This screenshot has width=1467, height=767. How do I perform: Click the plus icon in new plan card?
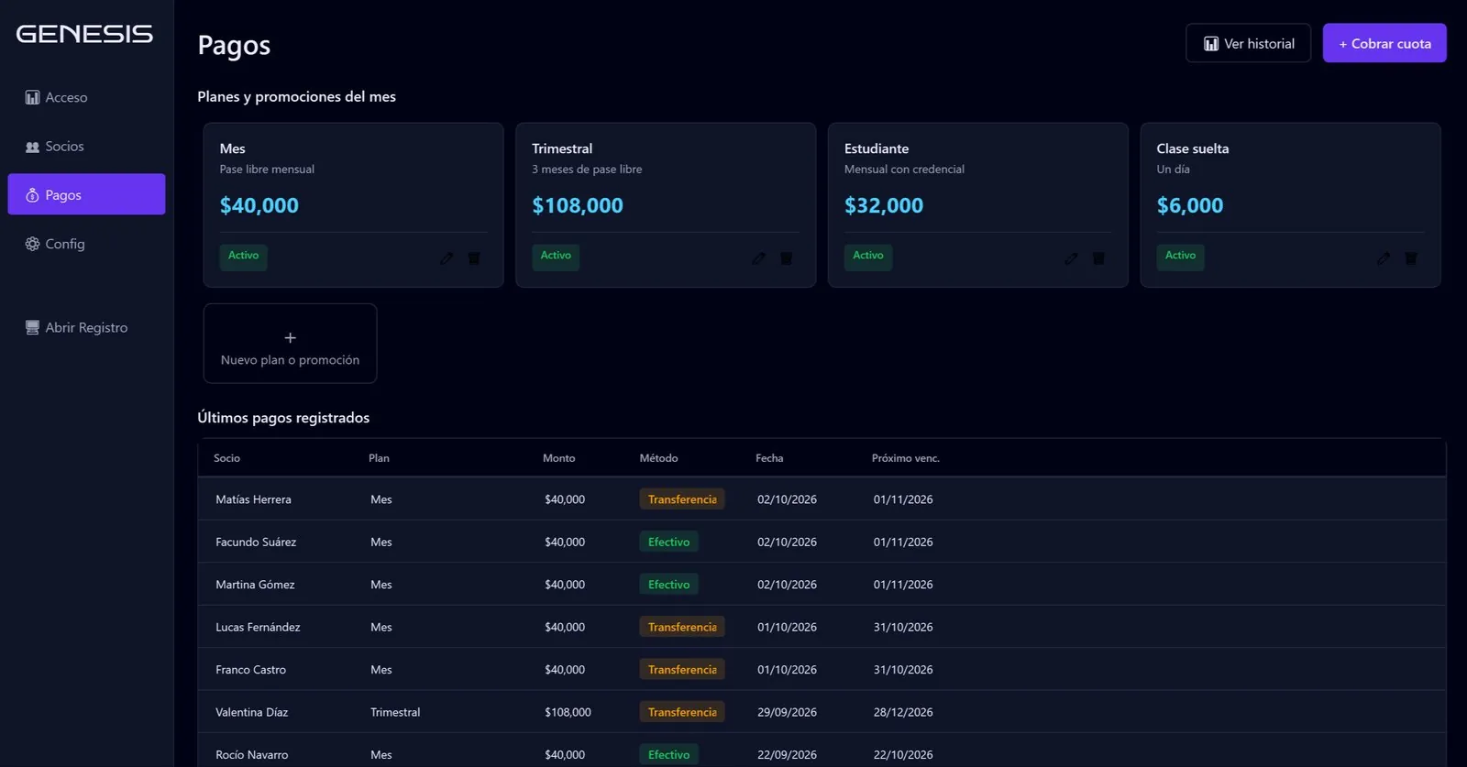coord(290,338)
